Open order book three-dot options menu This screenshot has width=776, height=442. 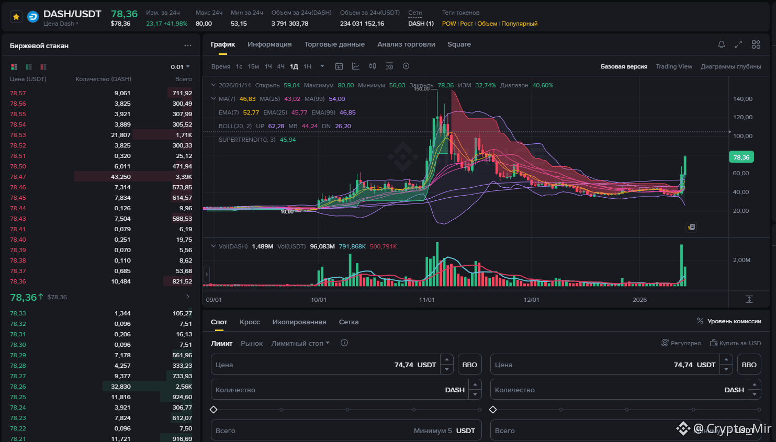tap(188, 46)
